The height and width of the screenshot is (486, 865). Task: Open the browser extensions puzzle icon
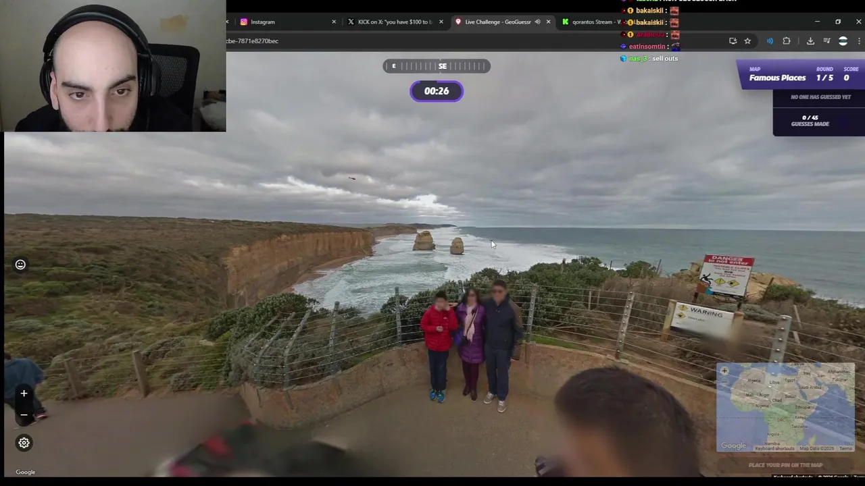pos(787,41)
